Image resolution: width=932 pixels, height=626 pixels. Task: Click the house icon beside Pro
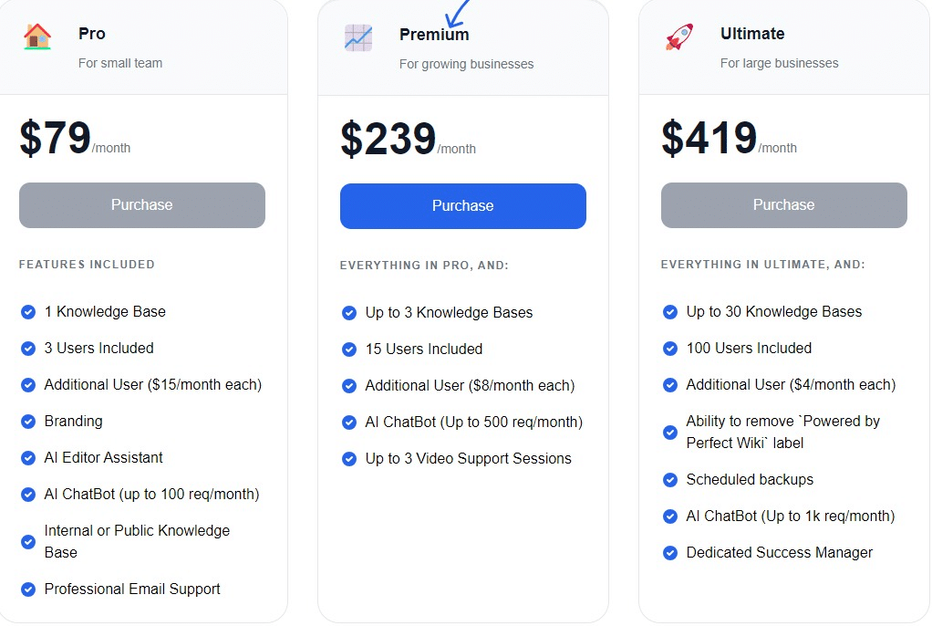pyautogui.click(x=36, y=37)
